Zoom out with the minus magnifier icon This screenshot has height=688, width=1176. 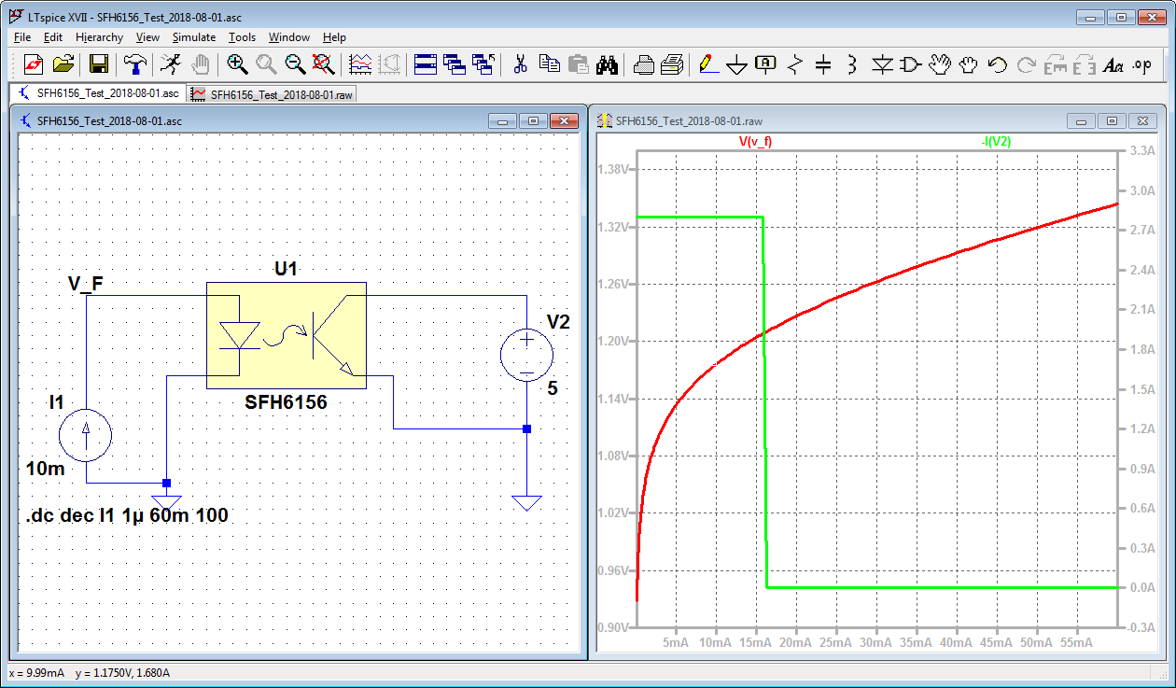(295, 64)
